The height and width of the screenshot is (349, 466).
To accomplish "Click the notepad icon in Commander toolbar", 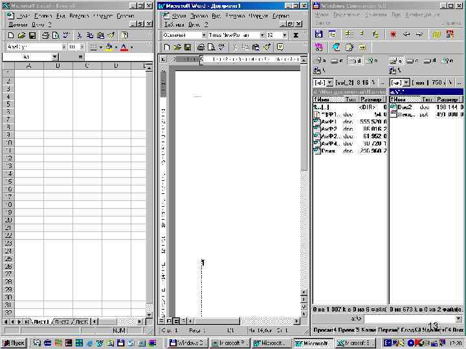I will [x=349, y=47].
